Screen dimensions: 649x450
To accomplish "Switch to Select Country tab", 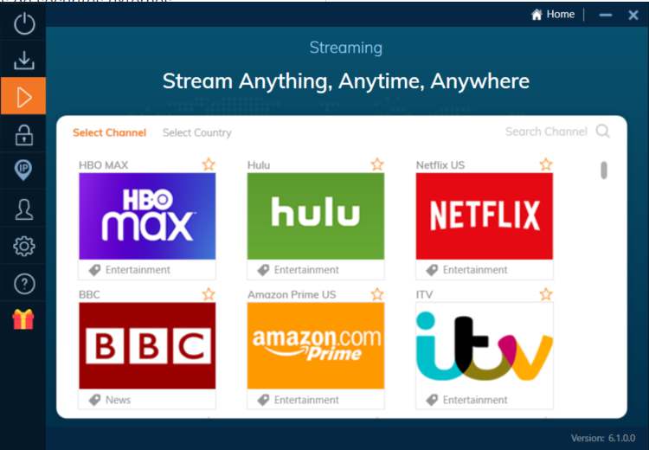I will pos(197,132).
